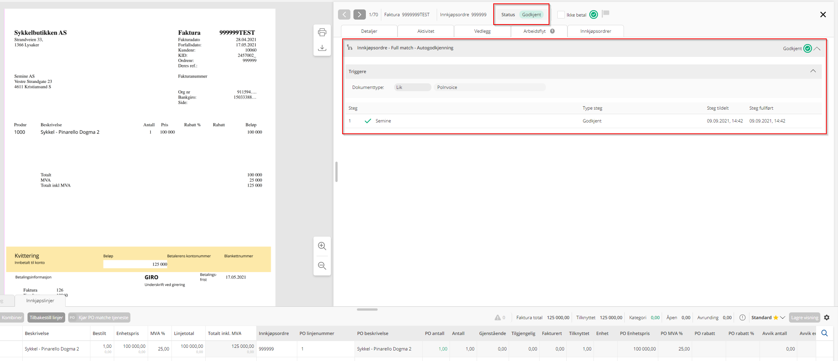838x361 pixels.
Task: Collapse the Full match Autogodkjenning workflow
Action: [817, 49]
